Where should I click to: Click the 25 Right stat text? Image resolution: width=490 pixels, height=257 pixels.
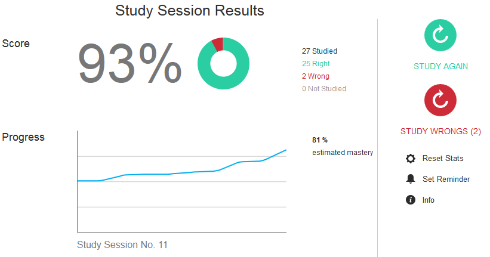[316, 63]
